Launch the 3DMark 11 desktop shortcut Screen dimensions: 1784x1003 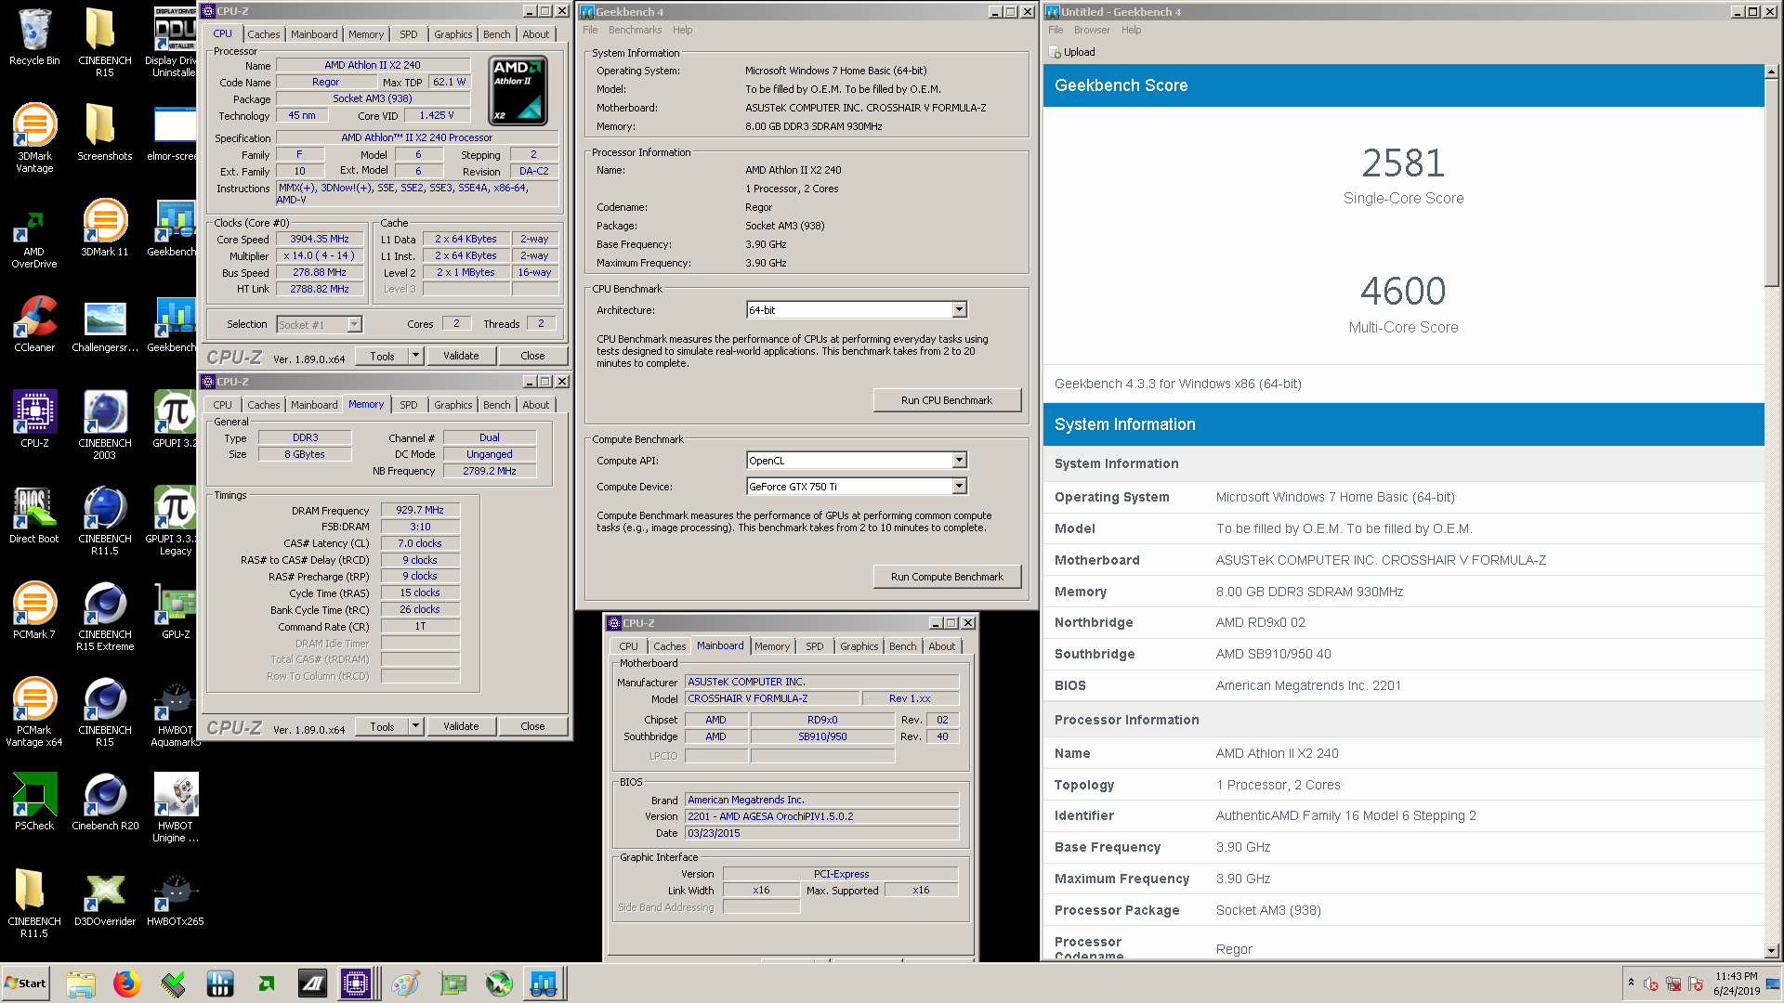coord(104,228)
